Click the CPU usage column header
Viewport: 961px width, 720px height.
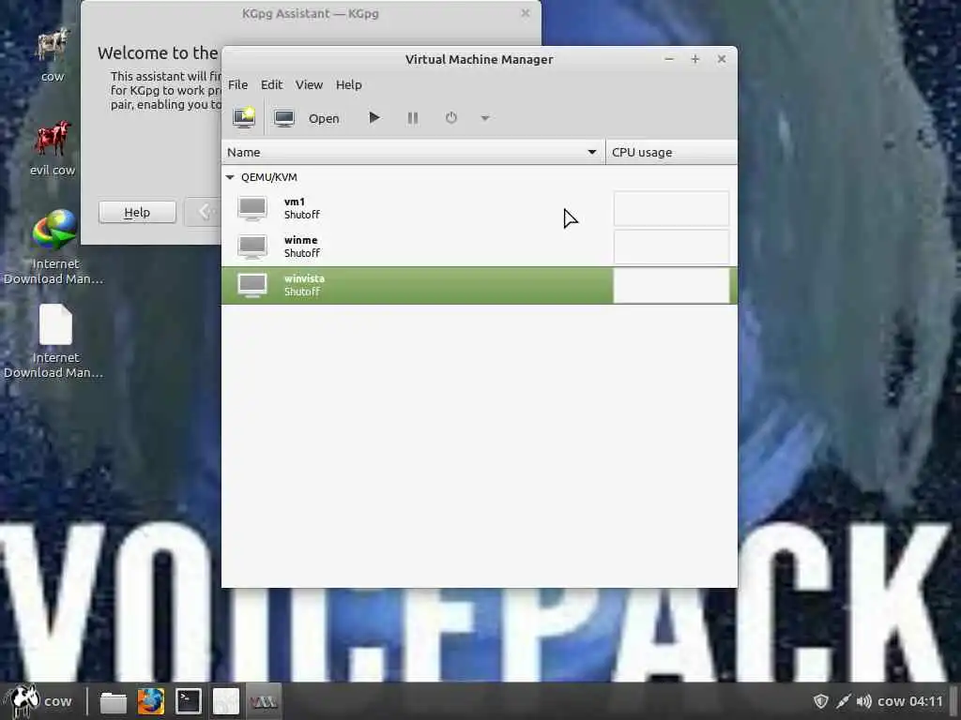(x=672, y=152)
